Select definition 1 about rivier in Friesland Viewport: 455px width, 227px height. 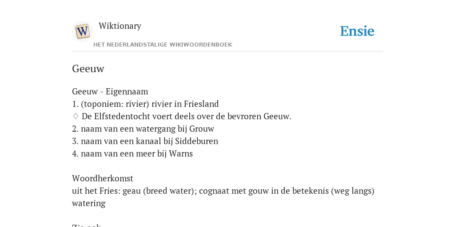(145, 104)
